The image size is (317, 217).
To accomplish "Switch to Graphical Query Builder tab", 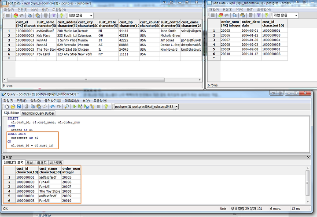I will (x=38, y=113).
